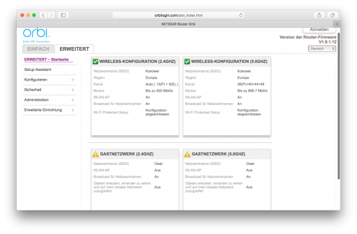
Task: Click the 'Europa' region value in the 2.4GHz panel
Action: pyautogui.click(x=151, y=78)
